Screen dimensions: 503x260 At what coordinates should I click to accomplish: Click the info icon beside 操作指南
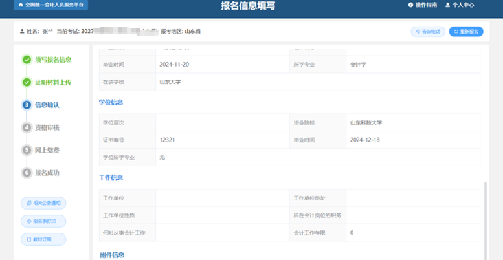pyautogui.click(x=410, y=5)
